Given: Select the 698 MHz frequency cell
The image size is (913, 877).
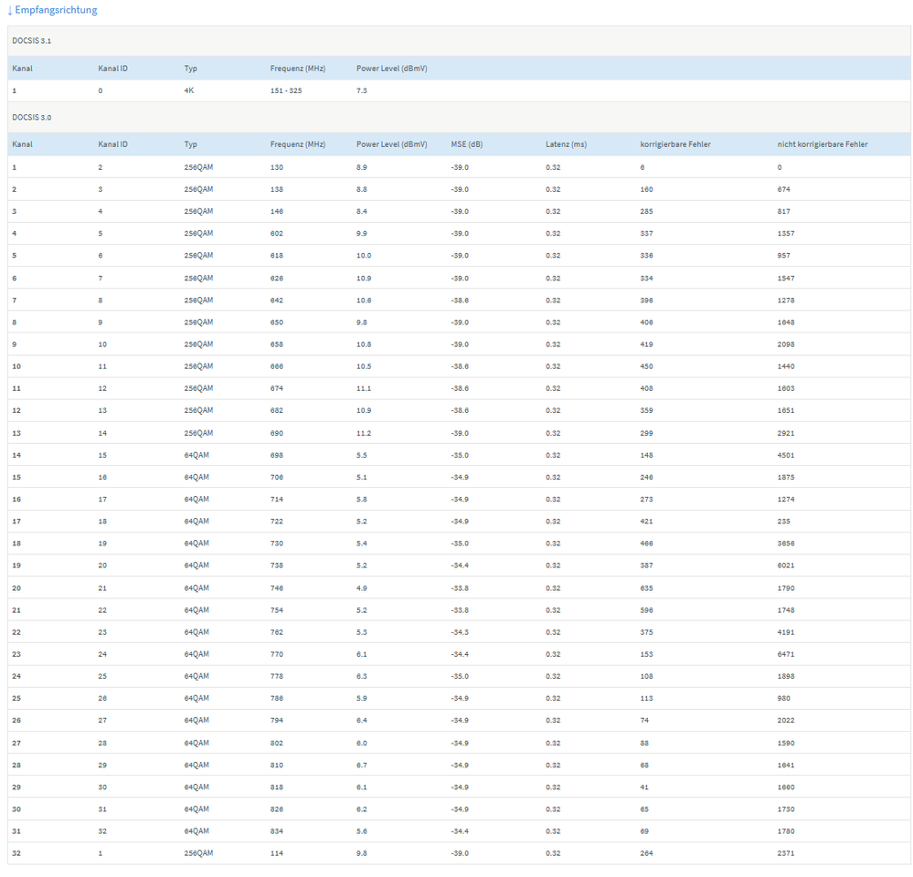Looking at the screenshot, I should [277, 455].
